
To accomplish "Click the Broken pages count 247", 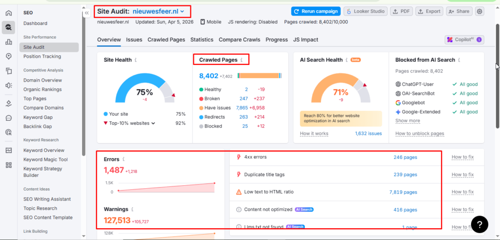I will pos(244,99).
